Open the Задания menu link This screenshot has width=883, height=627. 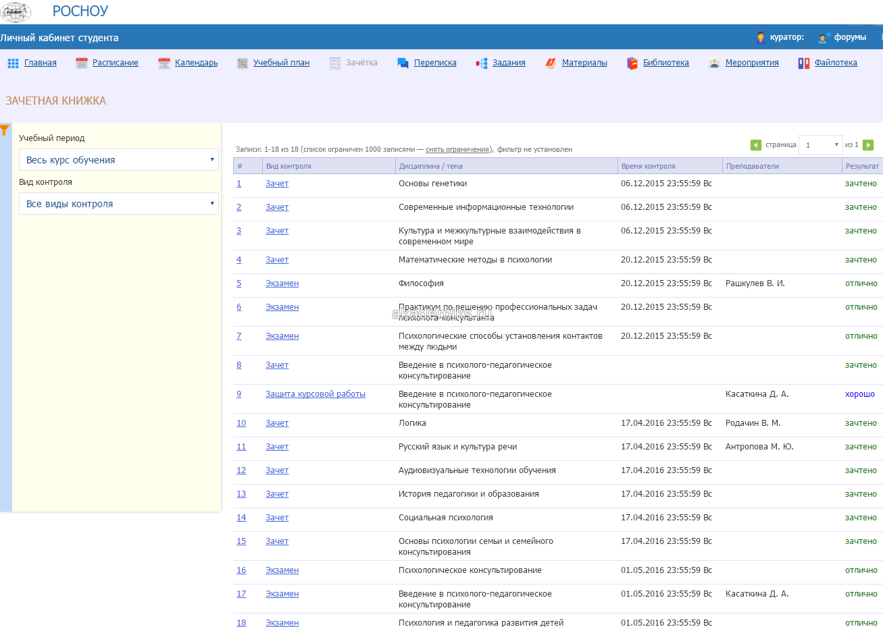point(509,63)
